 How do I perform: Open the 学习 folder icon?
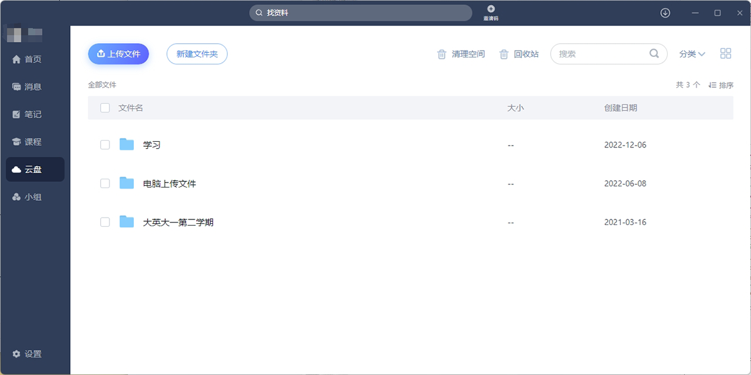(127, 144)
